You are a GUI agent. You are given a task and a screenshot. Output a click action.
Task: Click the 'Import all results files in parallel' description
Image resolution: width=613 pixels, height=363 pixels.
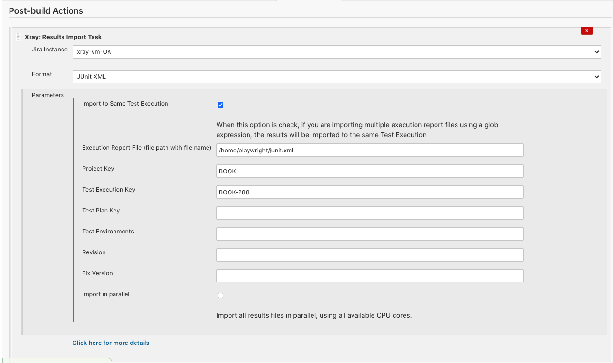tap(314, 315)
